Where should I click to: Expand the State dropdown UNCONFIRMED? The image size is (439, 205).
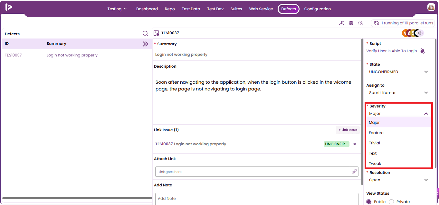coord(398,72)
